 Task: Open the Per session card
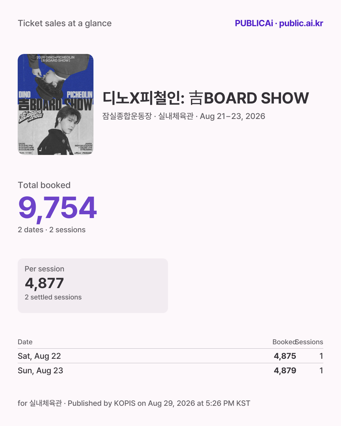(x=93, y=286)
